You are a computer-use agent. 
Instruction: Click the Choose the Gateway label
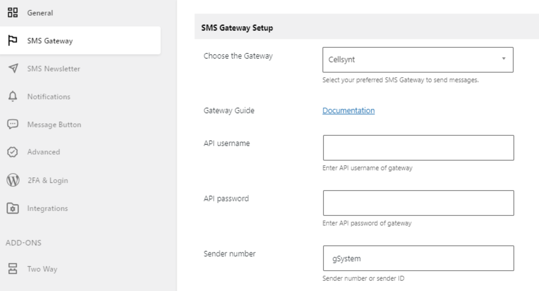coord(238,56)
